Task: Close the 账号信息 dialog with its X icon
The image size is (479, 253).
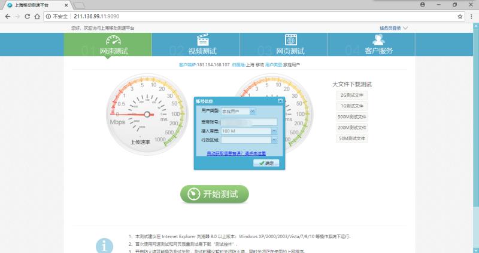Action: pyautogui.click(x=280, y=101)
